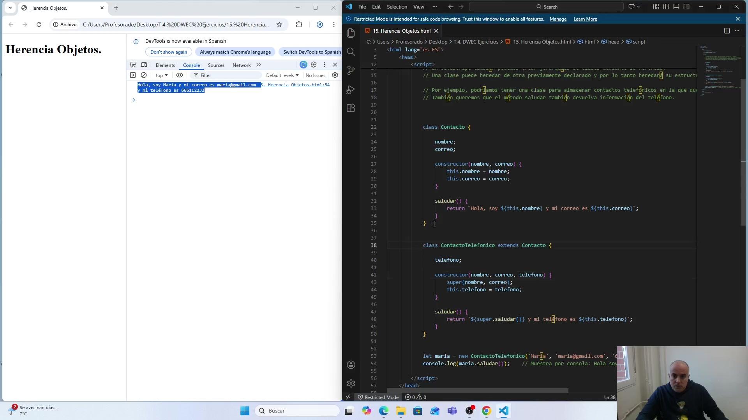Screen dimensions: 748x420
Task: Open Run and Debug view in VS Code
Action: [x=351, y=89]
